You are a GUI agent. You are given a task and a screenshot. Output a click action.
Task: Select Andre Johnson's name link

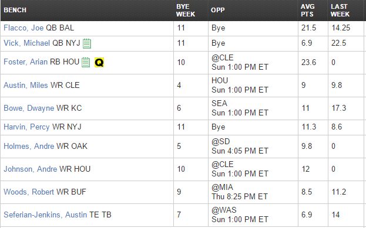(31, 169)
